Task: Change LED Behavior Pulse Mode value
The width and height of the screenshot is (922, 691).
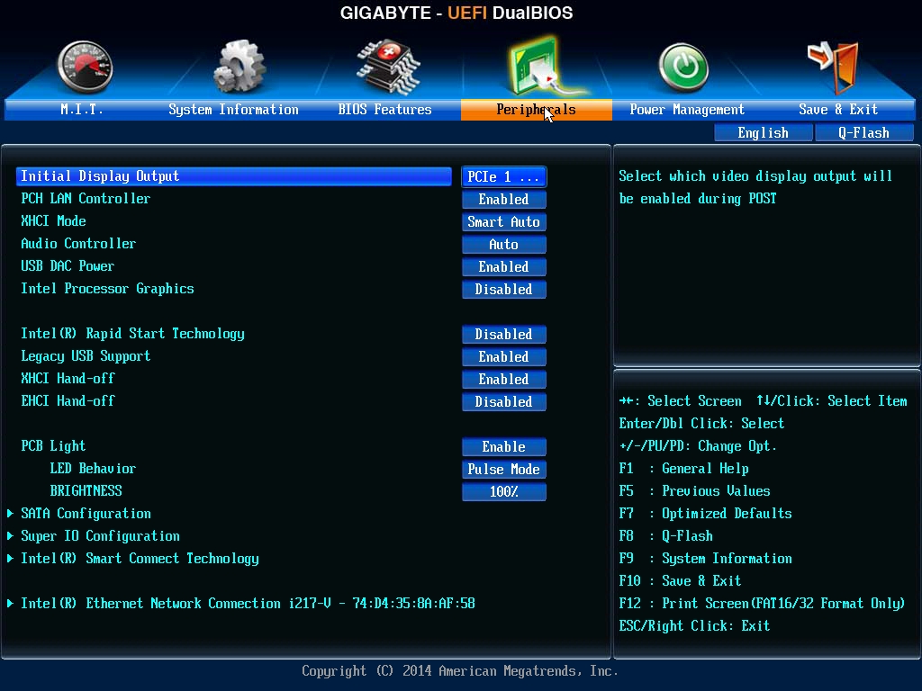Action: [x=504, y=470]
